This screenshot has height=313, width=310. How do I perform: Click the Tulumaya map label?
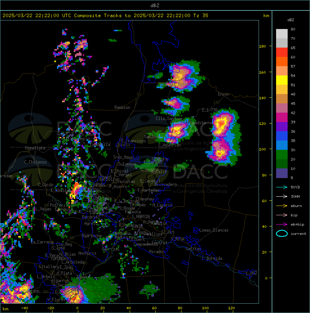point(127,164)
